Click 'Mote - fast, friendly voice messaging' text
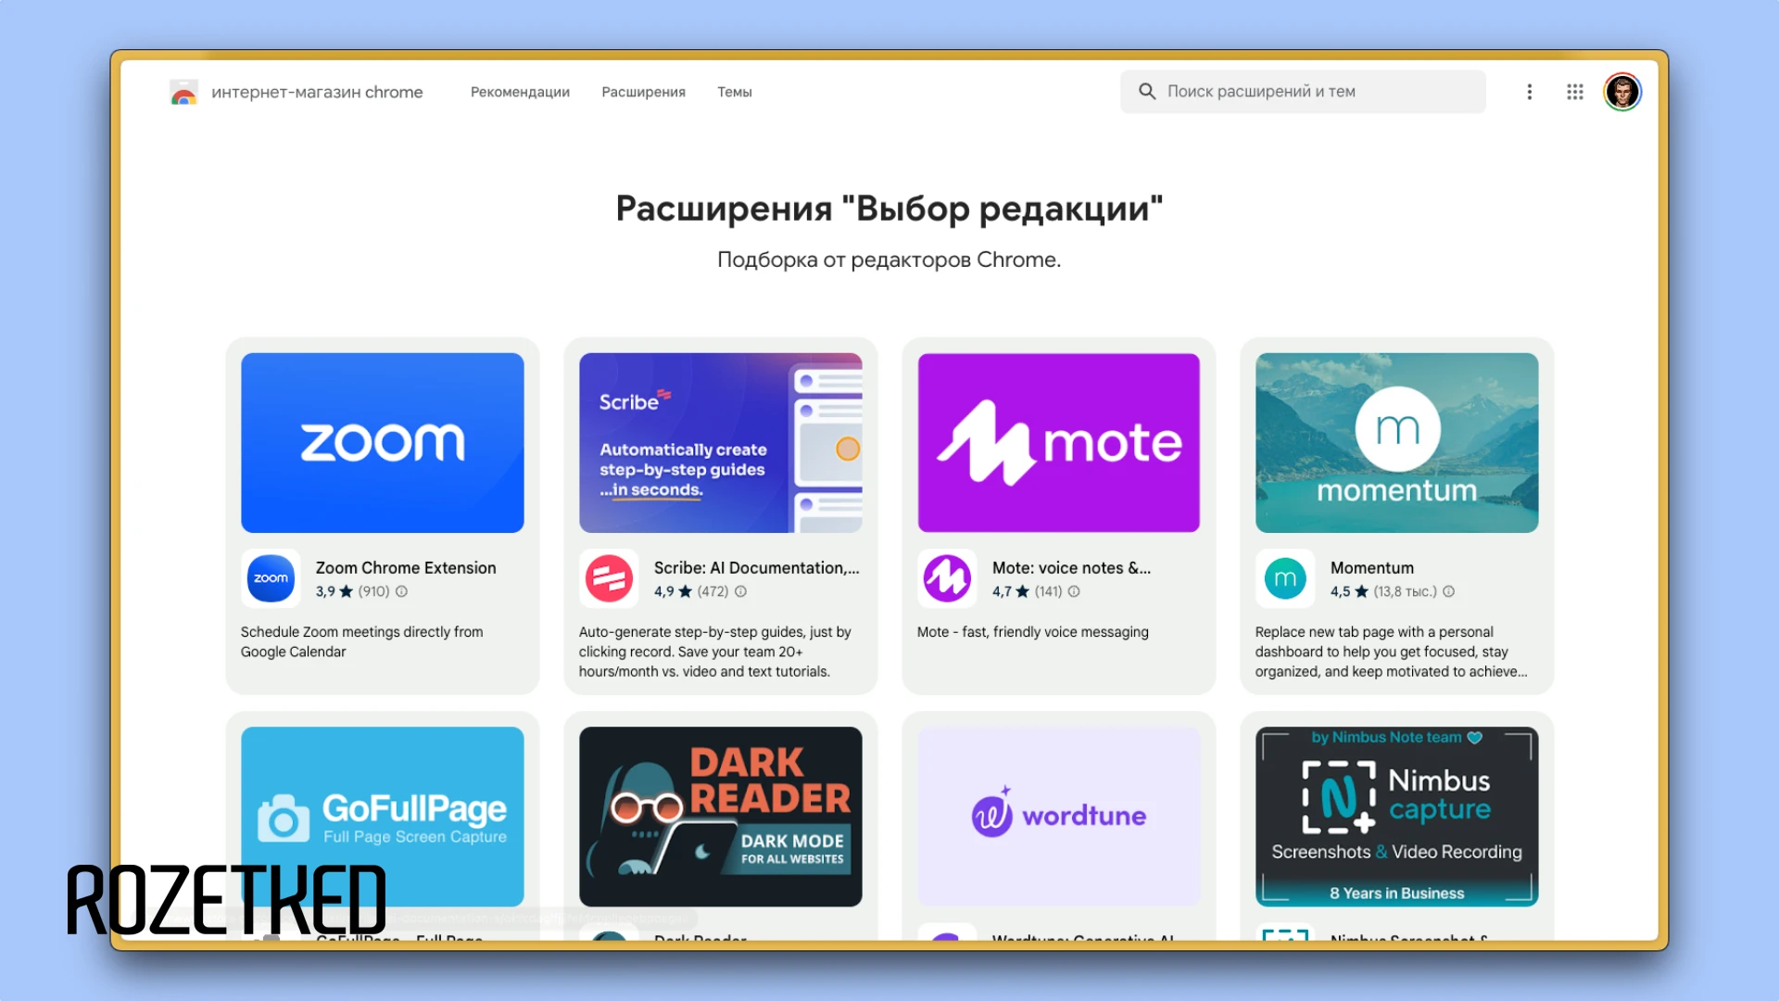The height and width of the screenshot is (1001, 1779). point(1032,631)
